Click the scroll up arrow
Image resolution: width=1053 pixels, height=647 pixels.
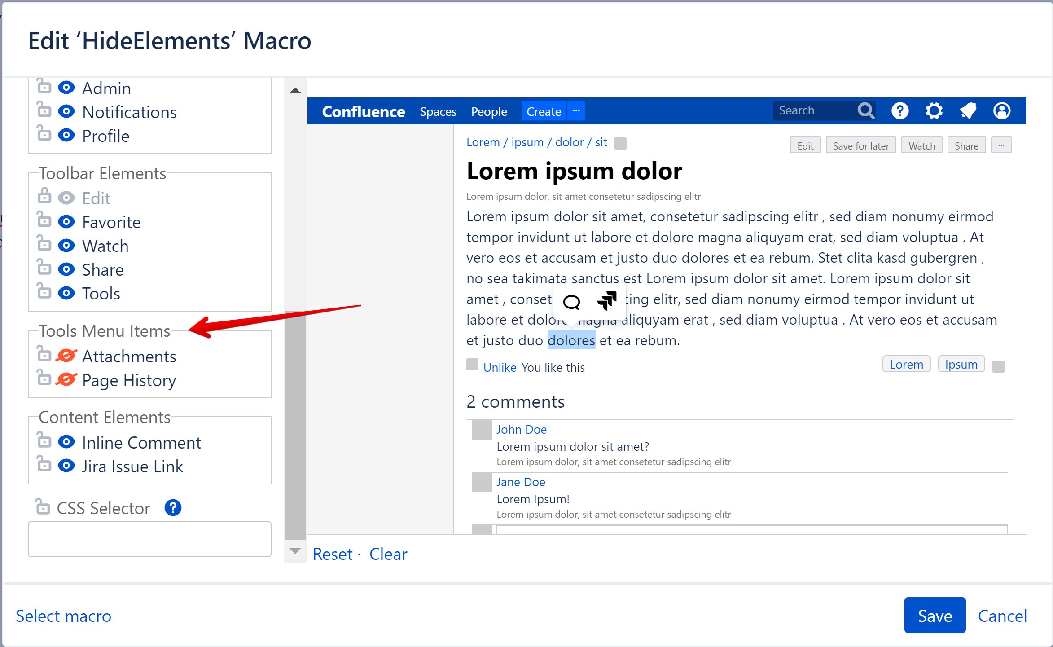tap(295, 90)
